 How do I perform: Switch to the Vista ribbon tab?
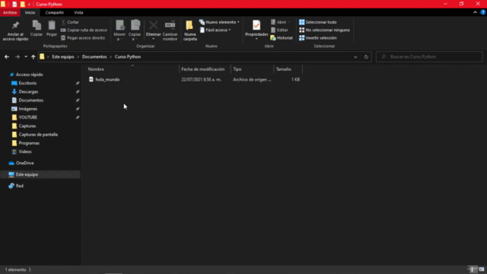point(78,12)
